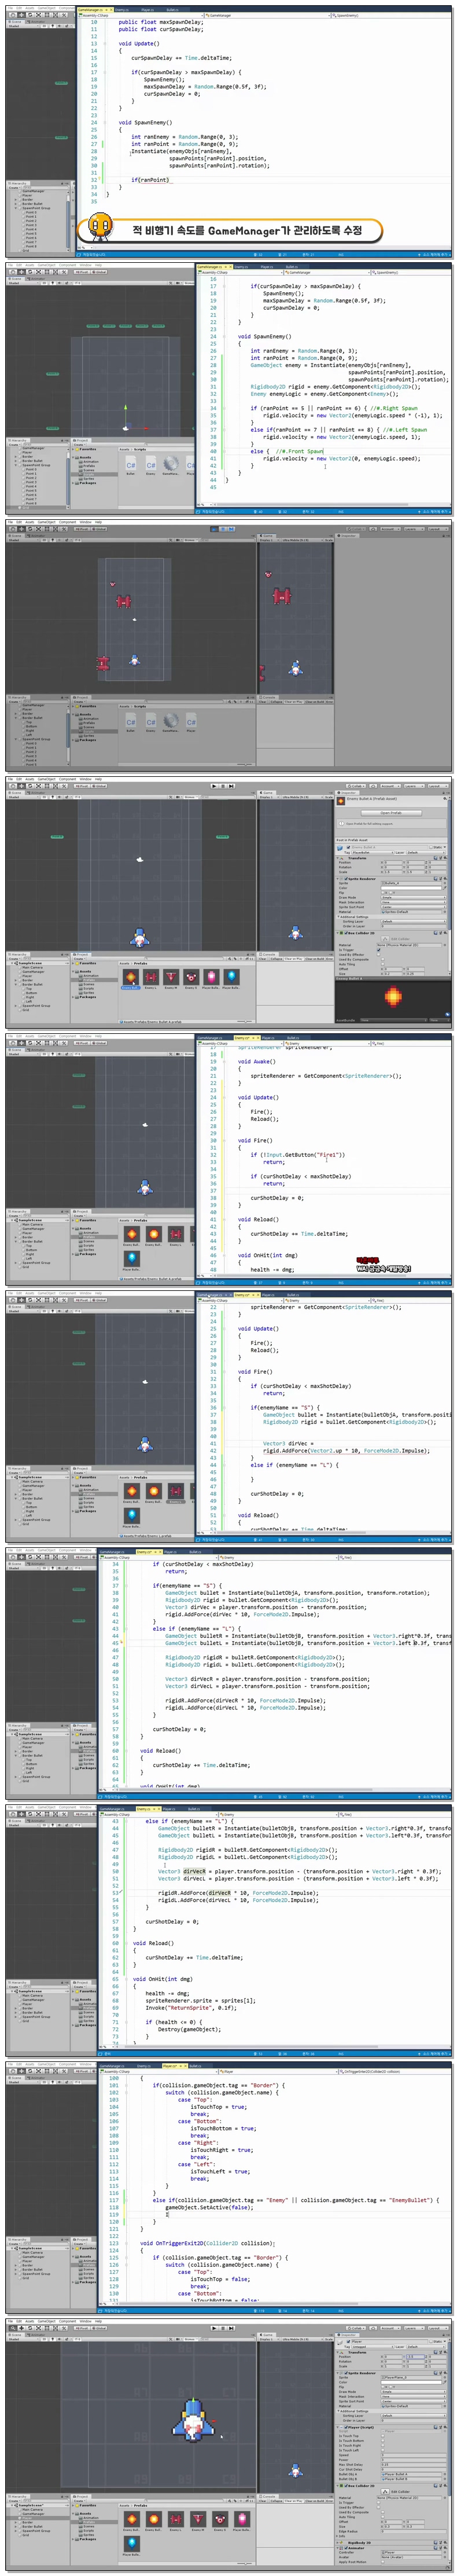
Task: Click the orange bullet image in the inspector preview
Action: coord(393,996)
